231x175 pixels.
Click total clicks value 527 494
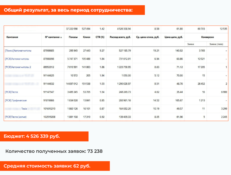[x=86, y=29]
